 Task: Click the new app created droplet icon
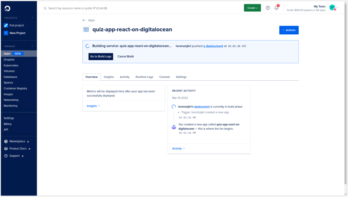coord(174,127)
